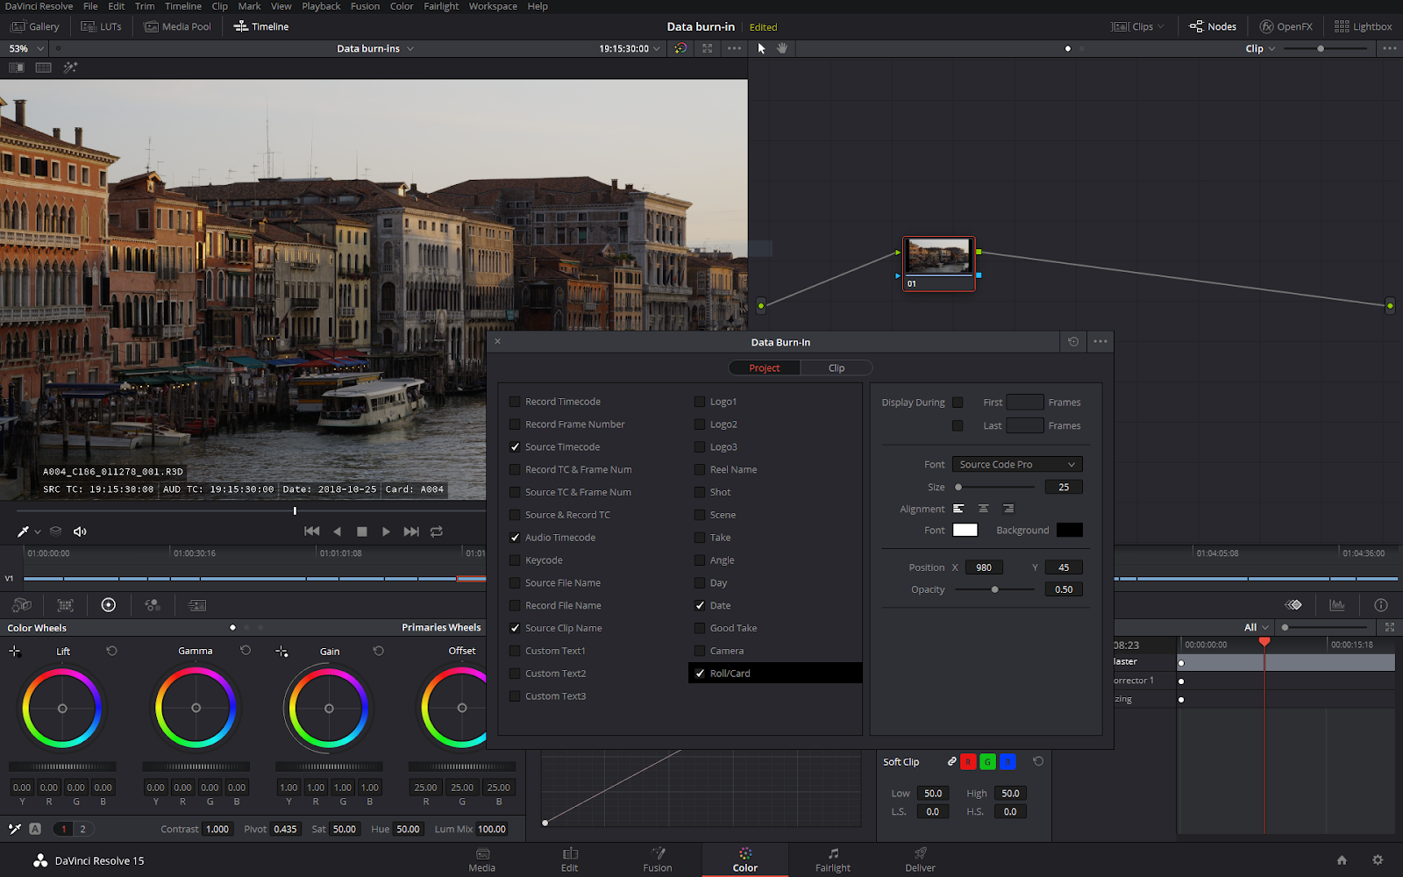Screen dimensions: 1403x877
Task: Select center text alignment
Action: pyautogui.click(x=983, y=509)
